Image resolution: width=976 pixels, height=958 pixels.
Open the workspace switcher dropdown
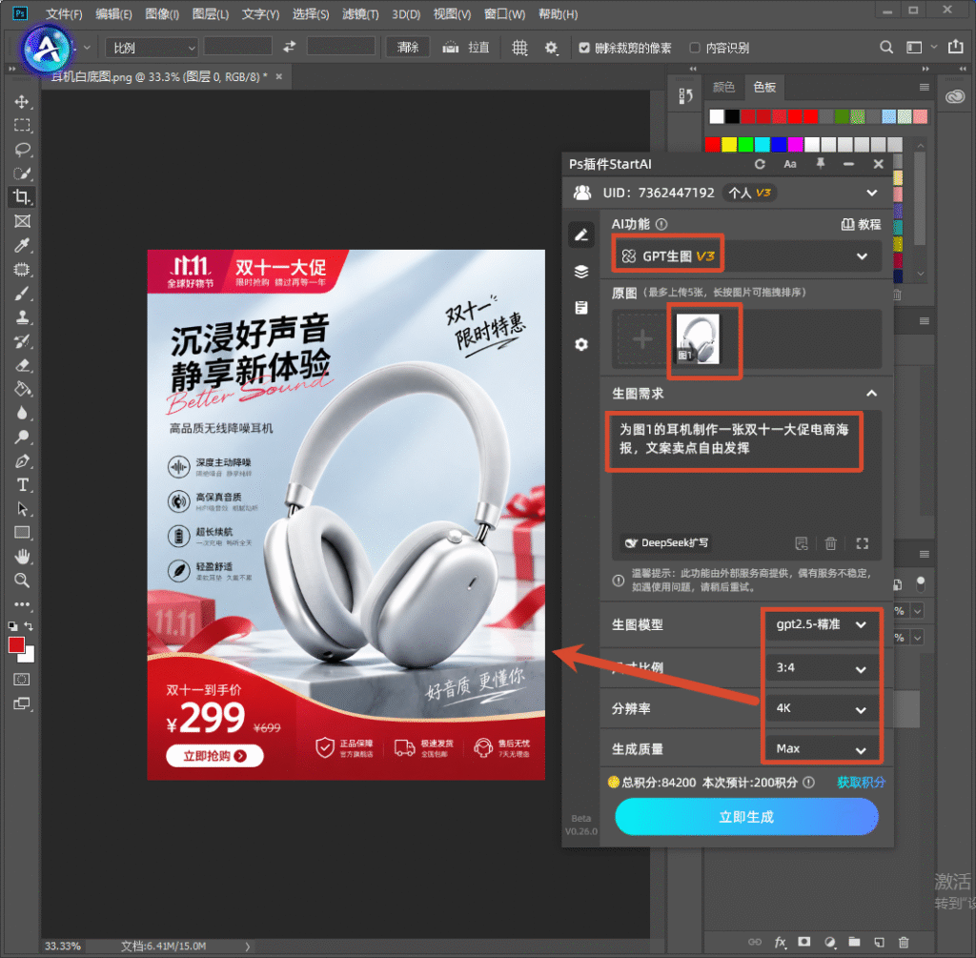[920, 48]
